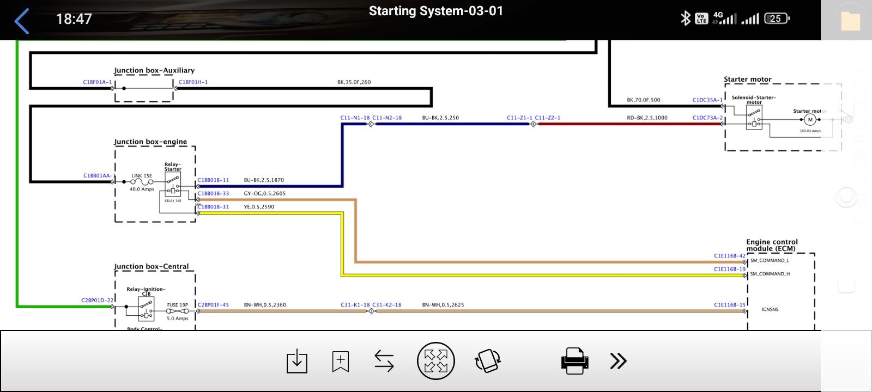Tap the 5.0 Amps rating text
This screenshot has height=392, width=872.
178,319
